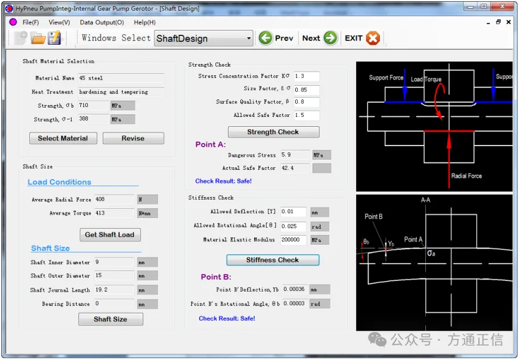Click the Material Elastic Modulus field
This screenshot has width=520, height=360.
pyautogui.click(x=293, y=240)
